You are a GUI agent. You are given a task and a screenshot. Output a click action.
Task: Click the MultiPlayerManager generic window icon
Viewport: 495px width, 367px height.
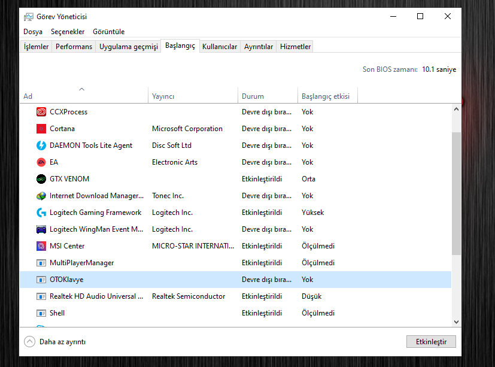[x=41, y=263]
